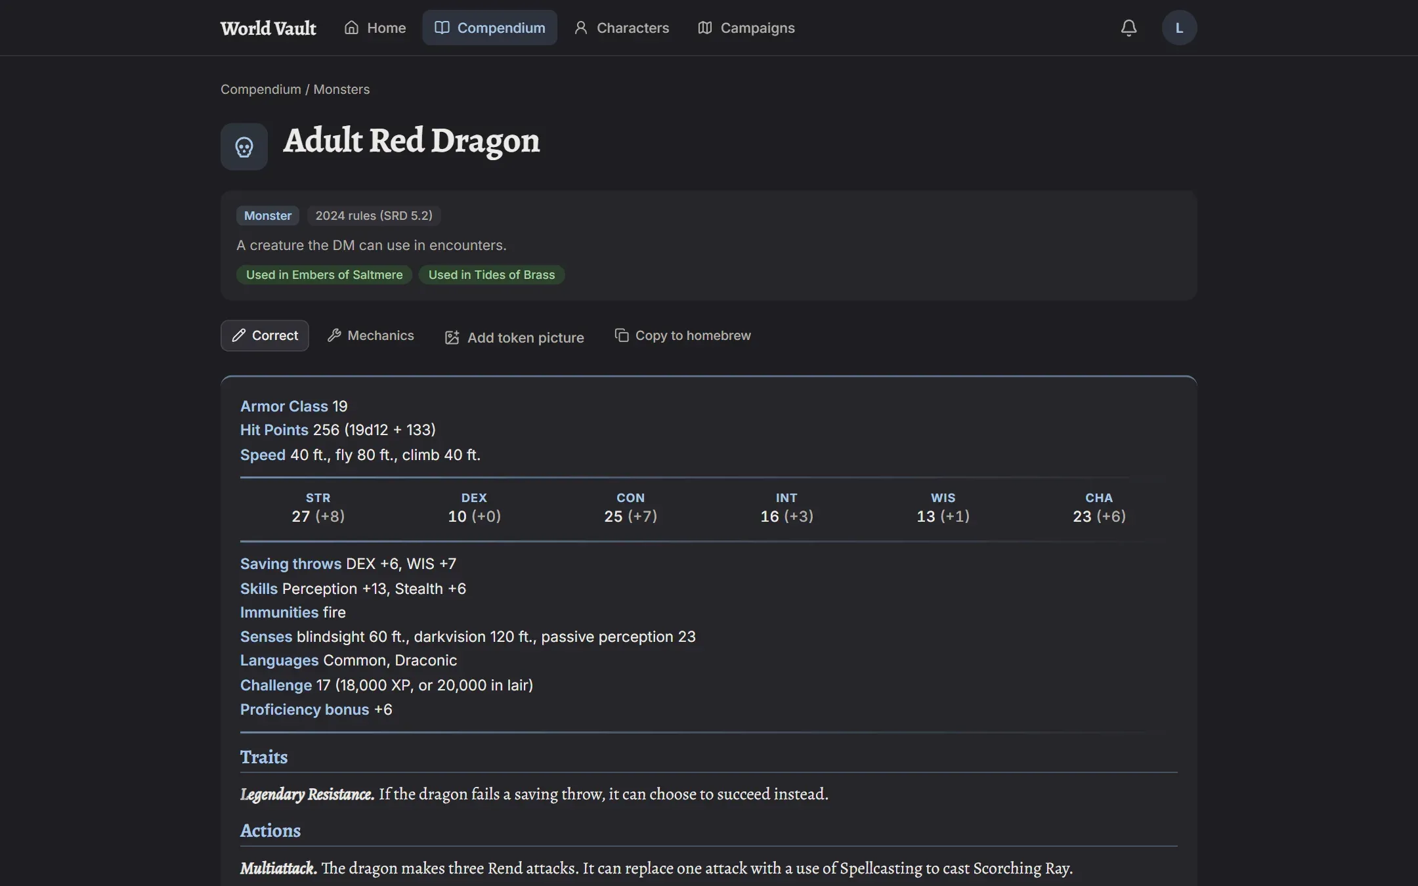1418x886 pixels.
Task: Click the Adult Red Dragon title
Action: [412, 140]
